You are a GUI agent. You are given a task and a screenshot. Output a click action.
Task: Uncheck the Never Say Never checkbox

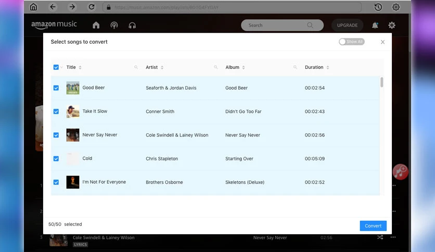(x=56, y=135)
